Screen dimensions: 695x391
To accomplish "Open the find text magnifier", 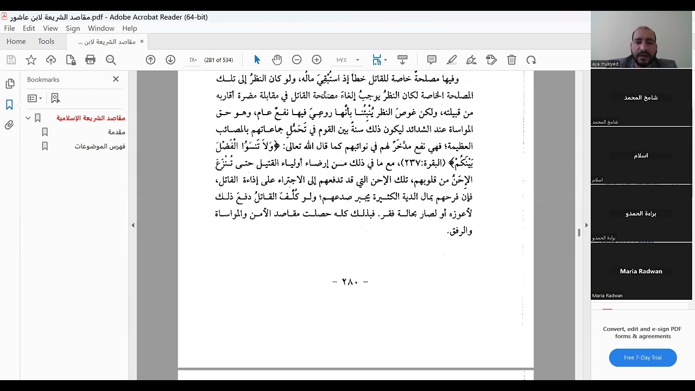I will click(x=111, y=60).
